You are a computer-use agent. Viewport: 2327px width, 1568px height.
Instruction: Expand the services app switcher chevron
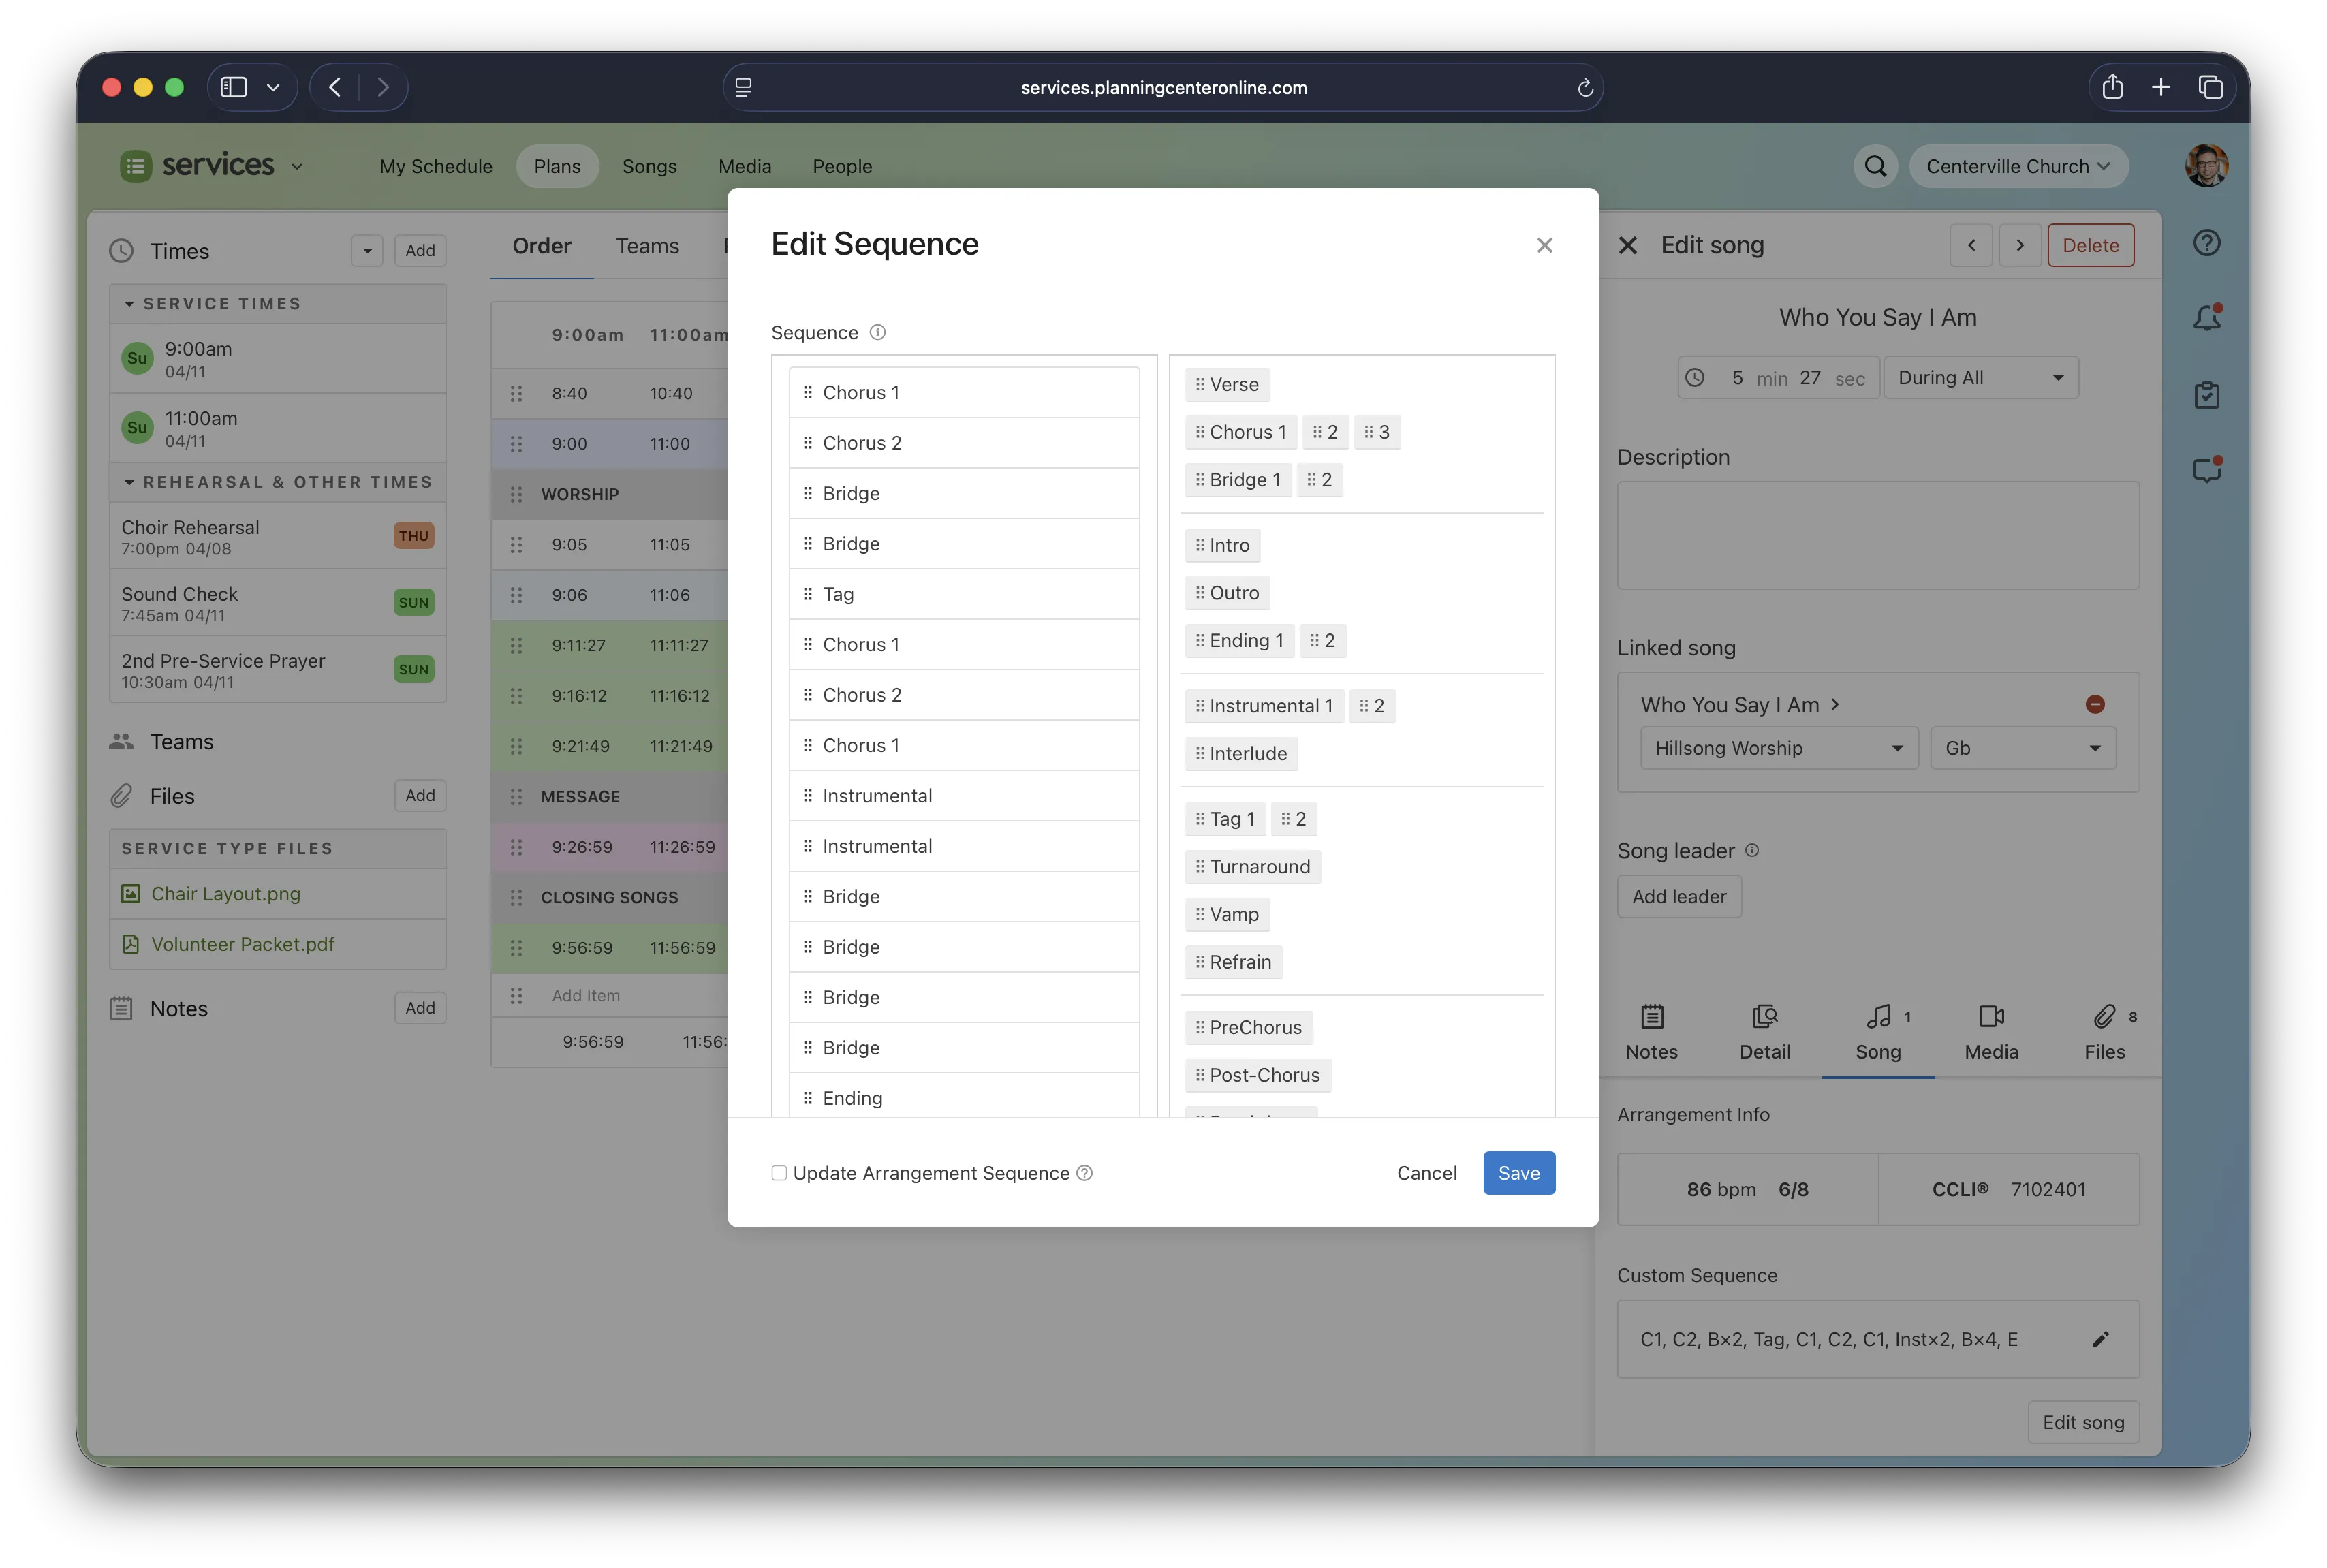pyautogui.click(x=297, y=166)
